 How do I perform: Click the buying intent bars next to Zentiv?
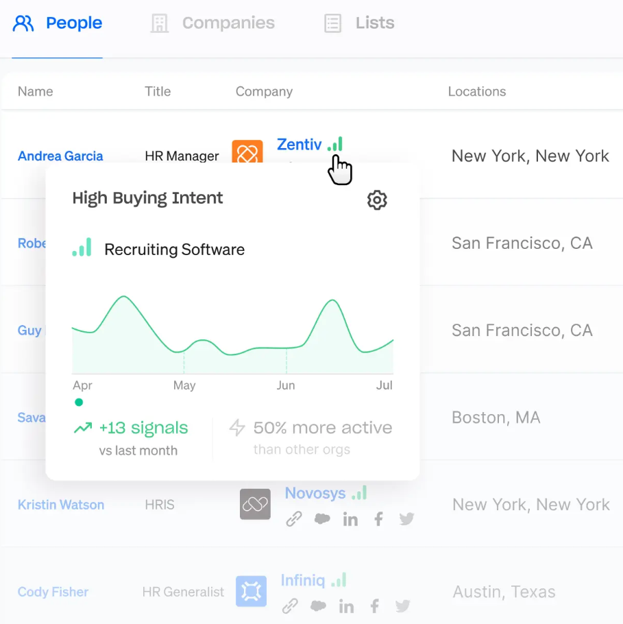pos(334,143)
